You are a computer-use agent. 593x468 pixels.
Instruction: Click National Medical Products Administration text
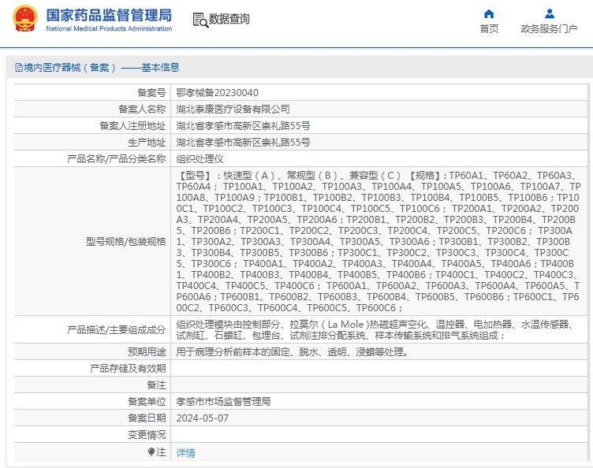point(109,28)
